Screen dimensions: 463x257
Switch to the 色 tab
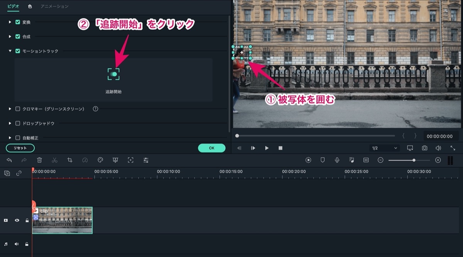coord(30,7)
